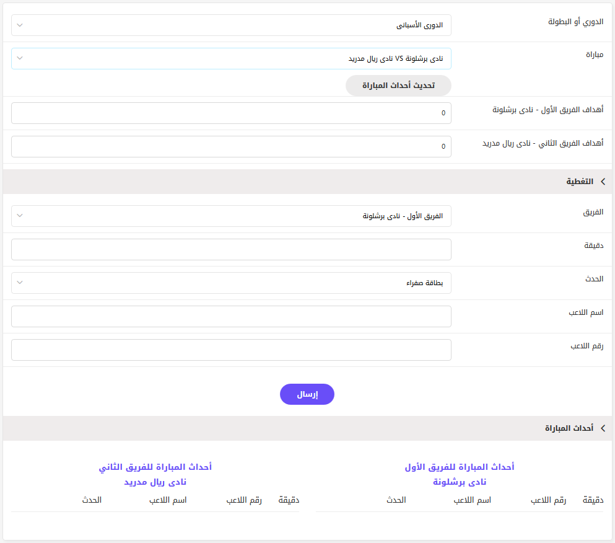615x543 pixels.
Task: Click the دقيقة column header in Barcelona table
Action: [x=593, y=500]
